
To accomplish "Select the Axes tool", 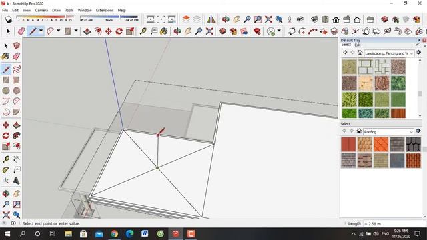I will 6,181.
